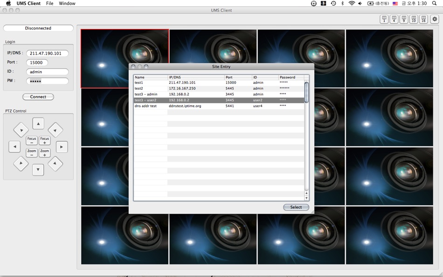Click IP 172.16.167.250 cell
Image resolution: width=443 pixels, height=277 pixels.
point(182,89)
